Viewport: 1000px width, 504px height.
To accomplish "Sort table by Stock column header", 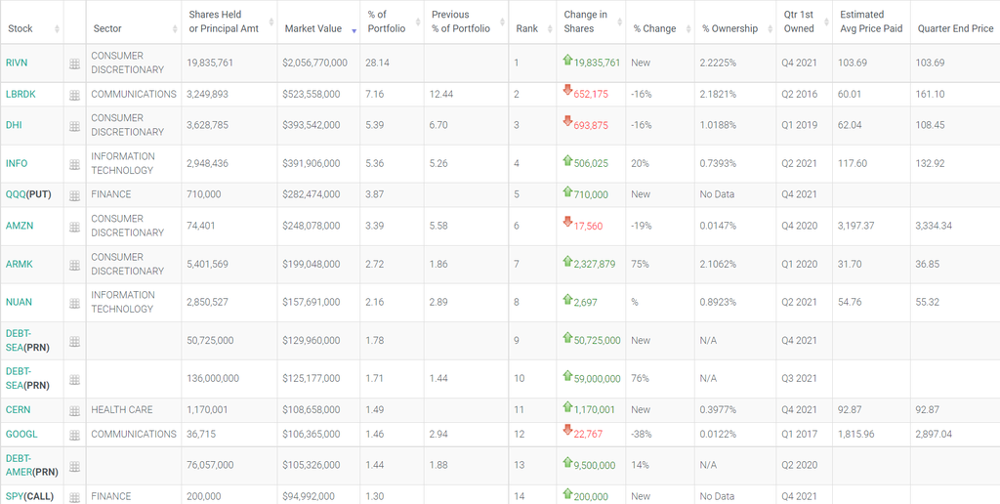I will pyautogui.click(x=32, y=28).
